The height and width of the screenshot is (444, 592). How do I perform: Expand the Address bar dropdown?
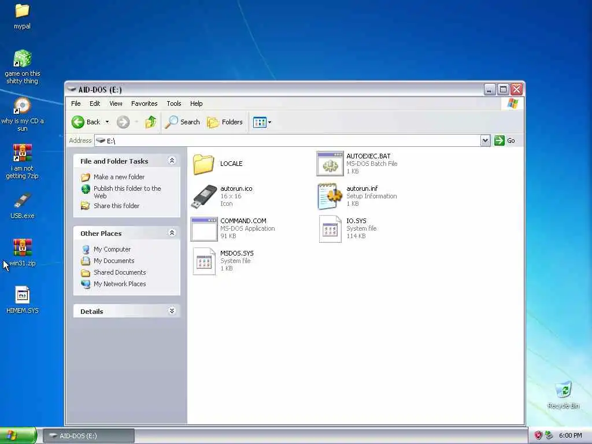click(x=485, y=140)
